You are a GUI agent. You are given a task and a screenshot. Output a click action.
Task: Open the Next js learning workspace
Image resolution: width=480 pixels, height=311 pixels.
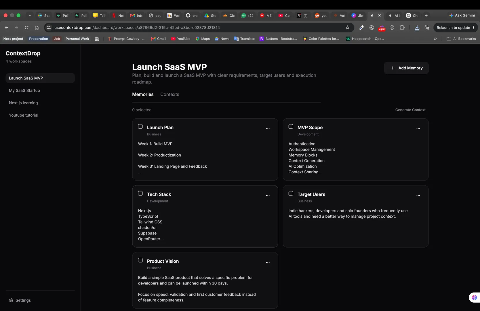point(40,103)
